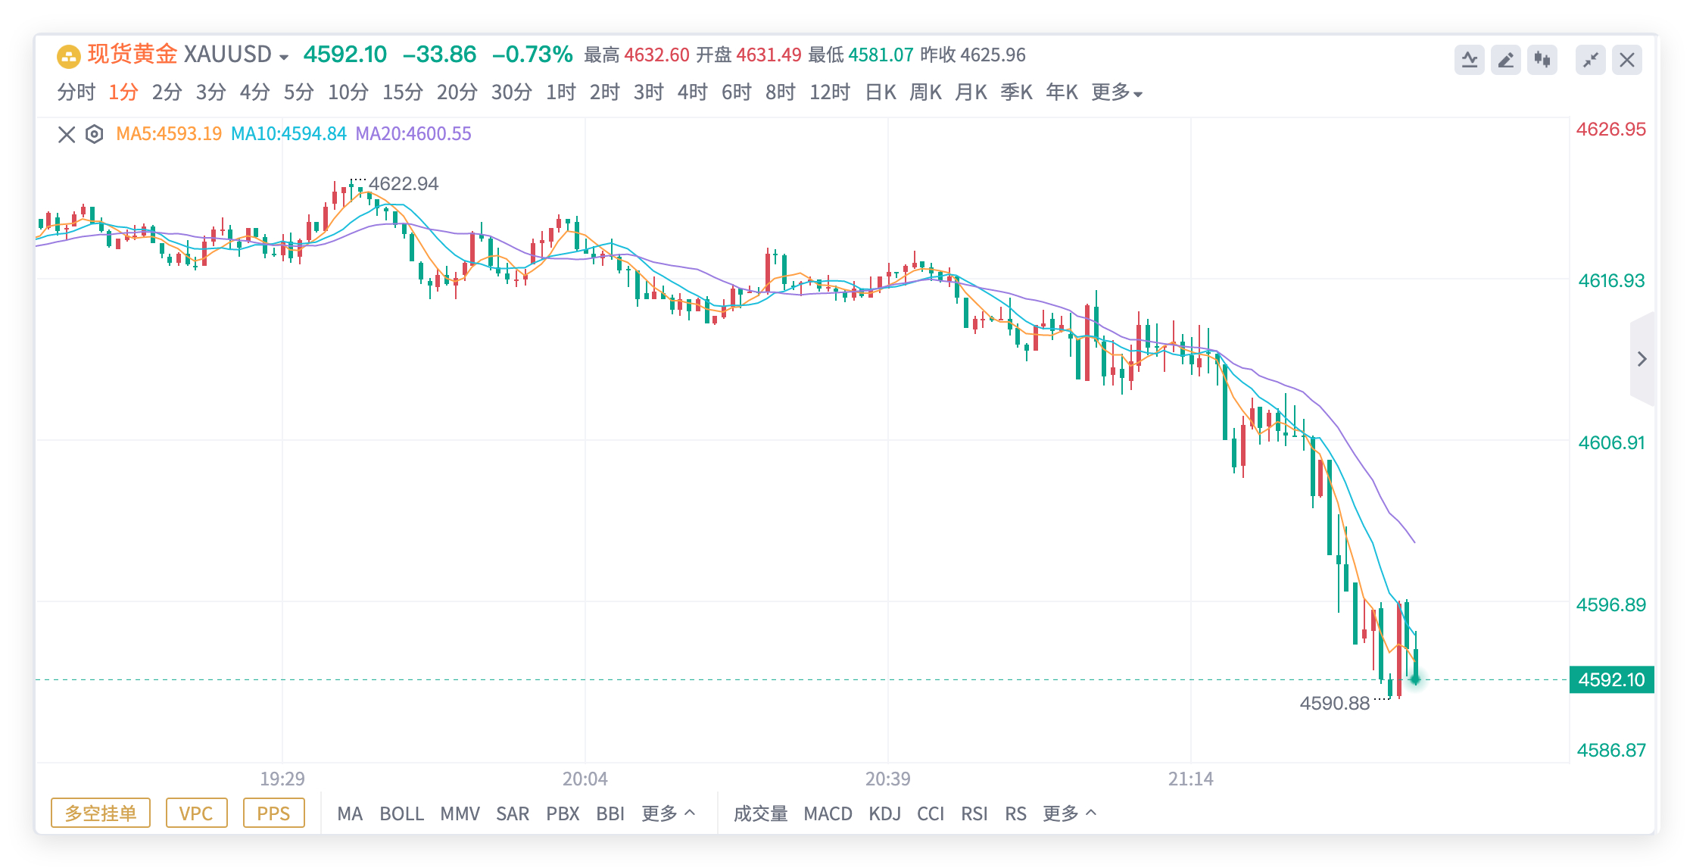Toggle the PPS indicator button
This screenshot has height=868, width=1693.
pos(273,813)
